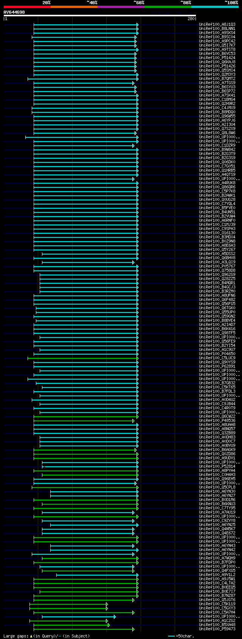Select label UniRef100_C1DZR9
Image resolution: width=242 pixels, height=639 pixels.
tap(217, 146)
